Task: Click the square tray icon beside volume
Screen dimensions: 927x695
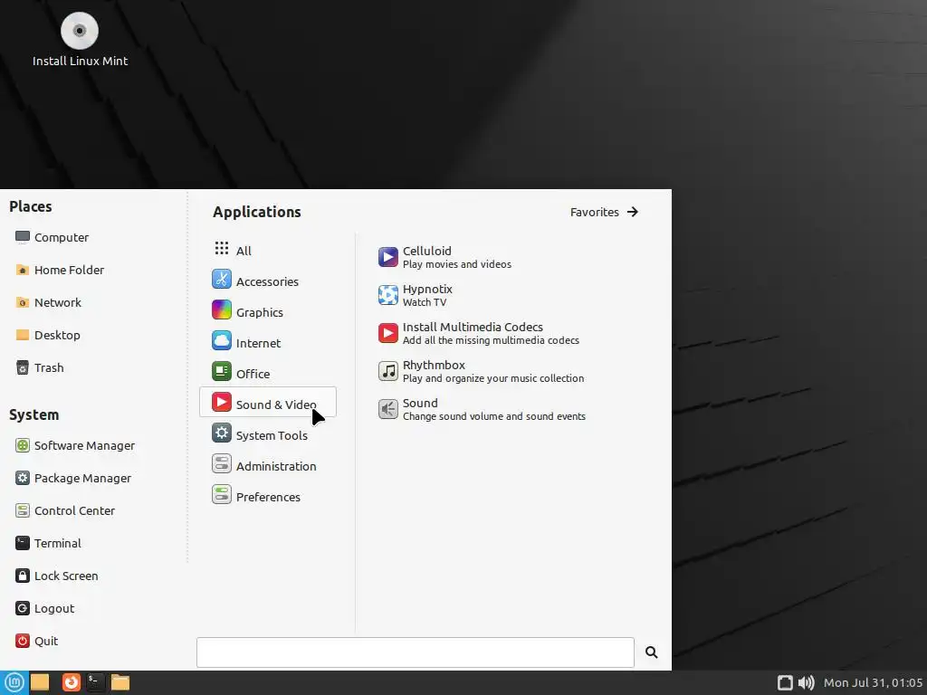Action: coord(785,682)
